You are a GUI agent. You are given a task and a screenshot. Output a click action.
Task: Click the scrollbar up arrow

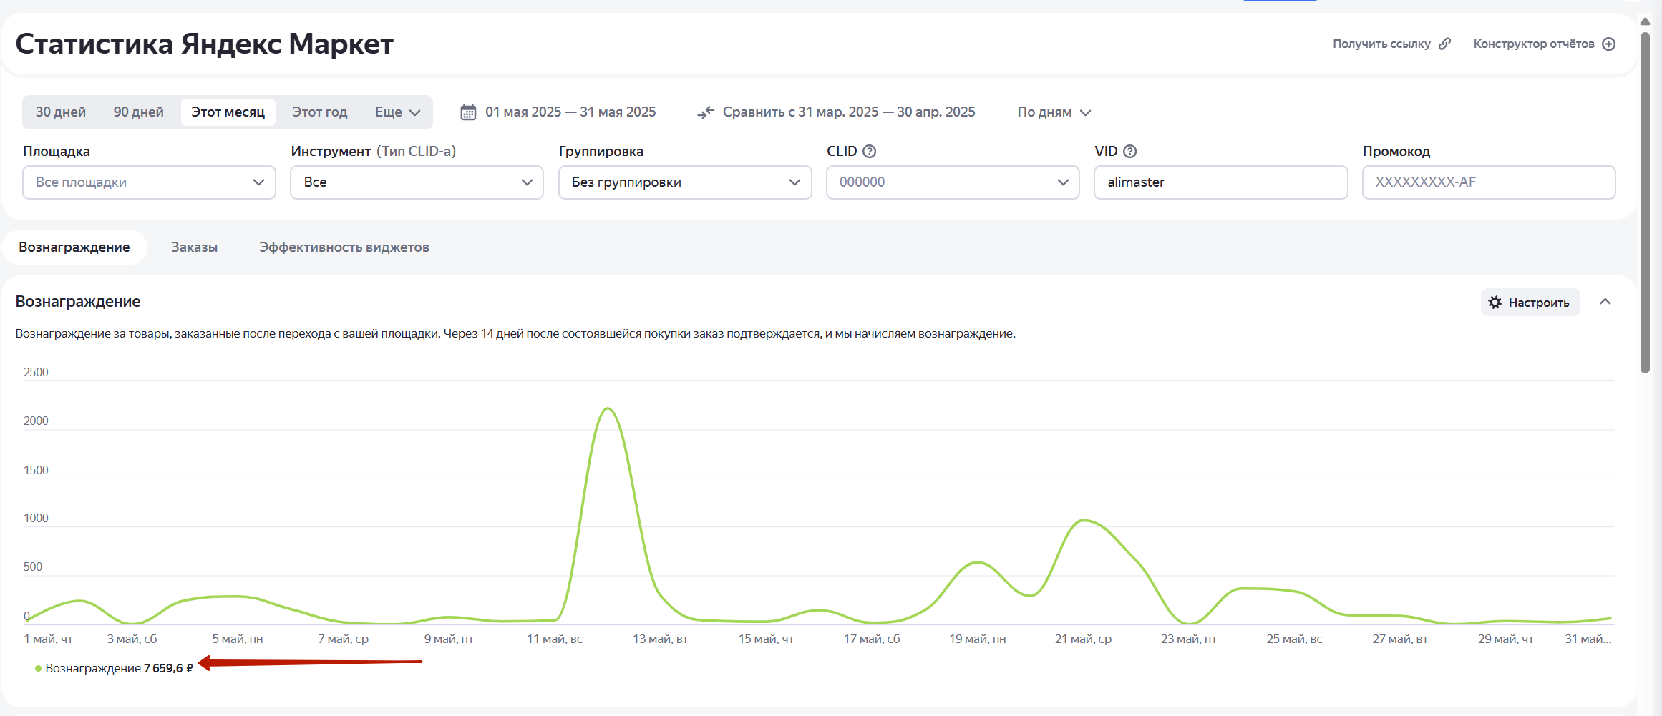1646,21
